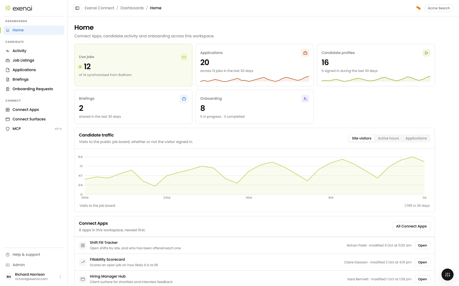Open the Hiring Manager Hub app
This screenshot has height=286, width=459.
point(422,279)
